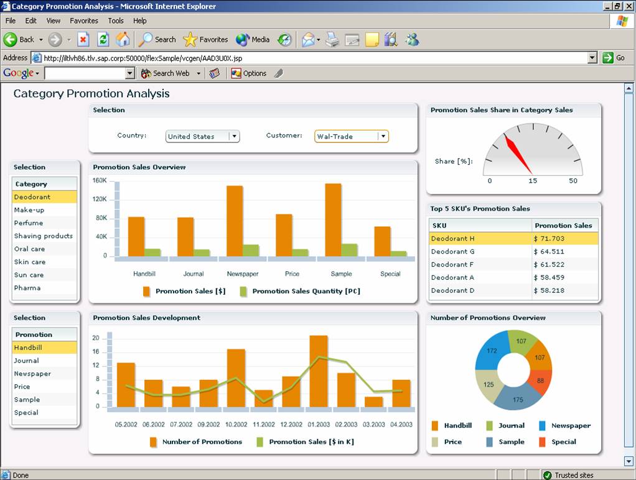
Task: Expand the Country dropdown
Action: (x=234, y=136)
